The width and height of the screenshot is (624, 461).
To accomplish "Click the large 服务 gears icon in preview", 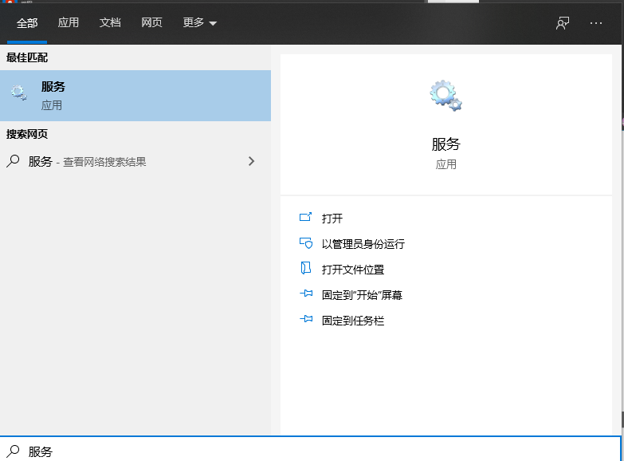I will tap(445, 96).
